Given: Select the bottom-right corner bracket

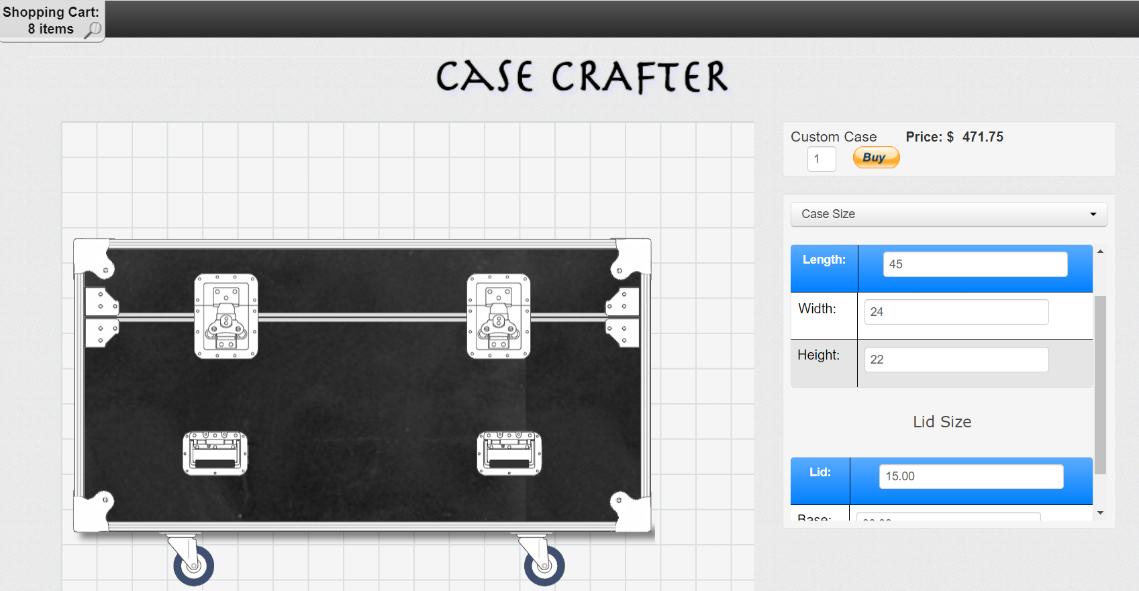Looking at the screenshot, I should click(632, 513).
